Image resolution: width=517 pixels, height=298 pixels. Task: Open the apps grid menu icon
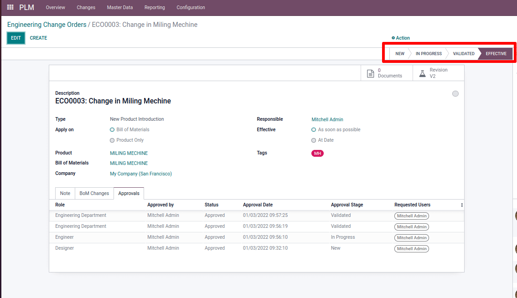click(10, 7)
